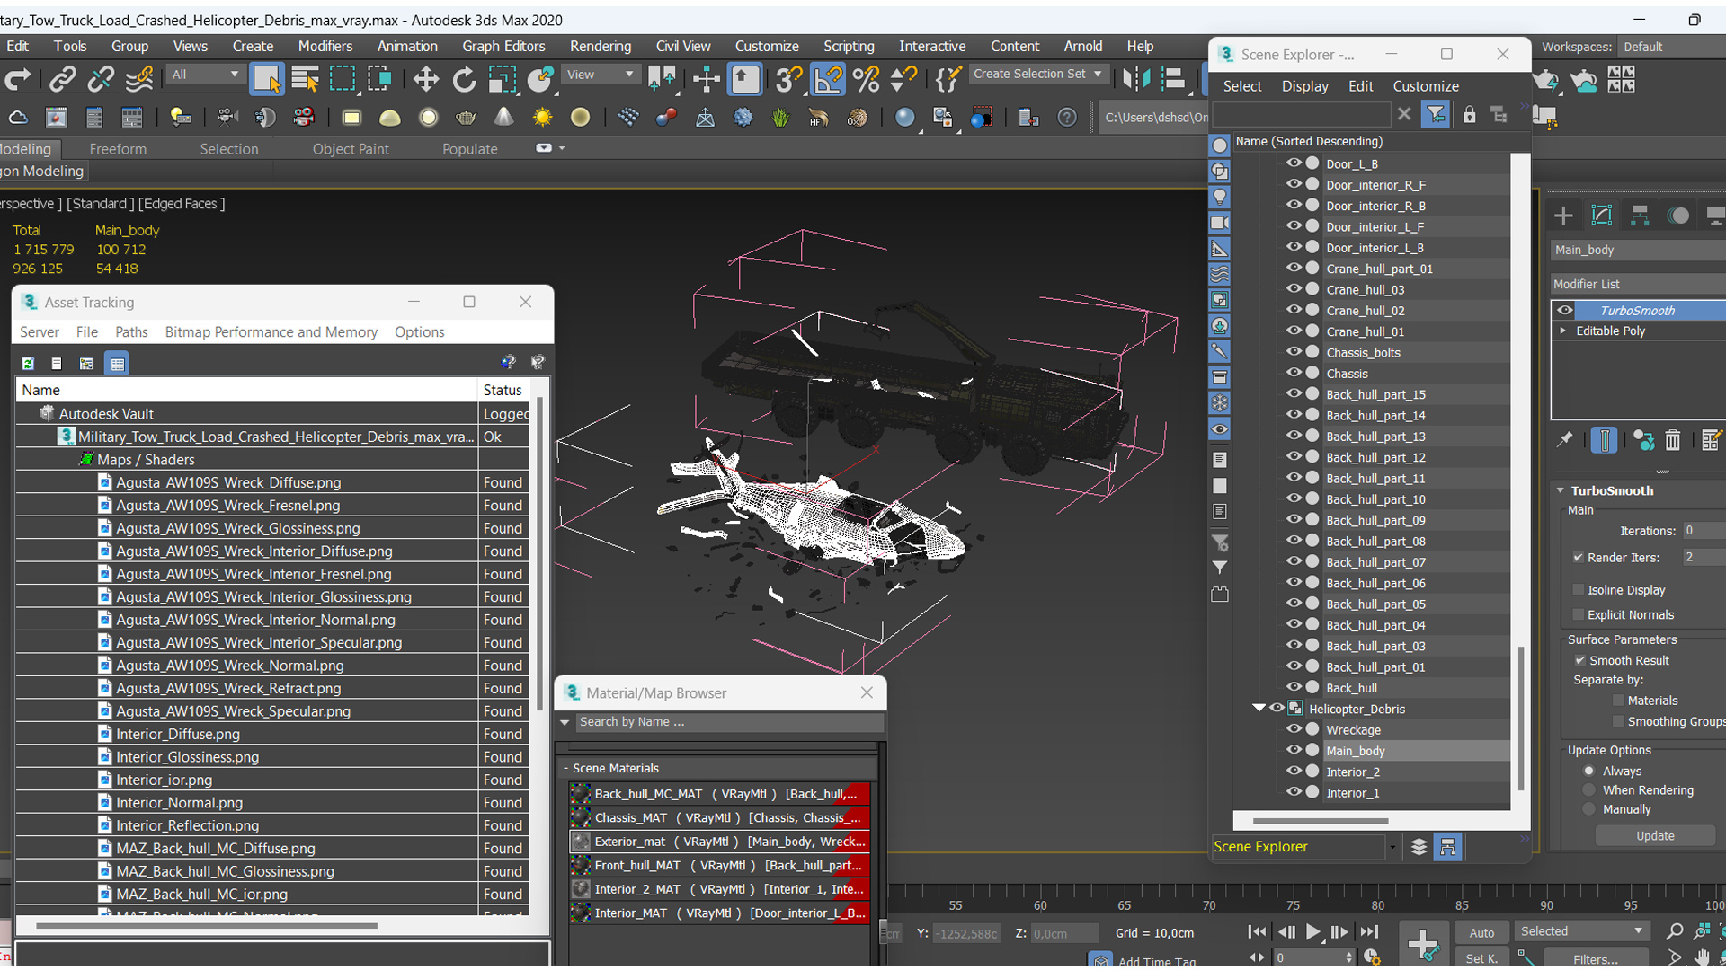Open the key Filters... button

pyautogui.click(x=1595, y=958)
